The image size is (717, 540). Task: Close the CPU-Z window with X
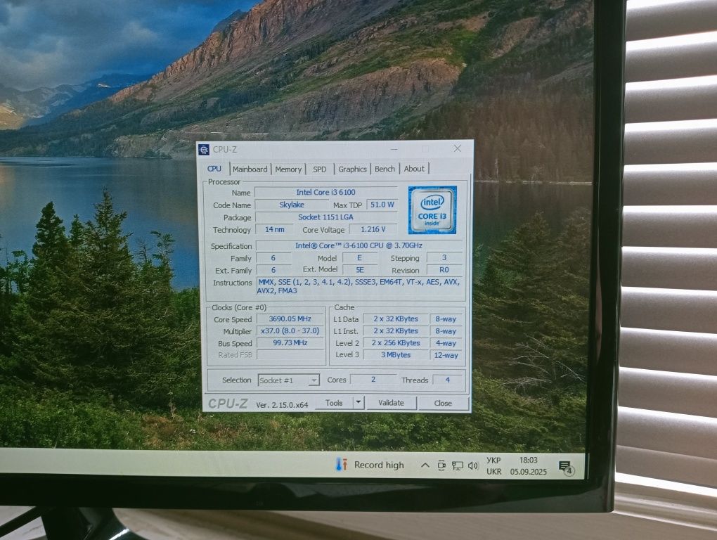click(x=458, y=148)
